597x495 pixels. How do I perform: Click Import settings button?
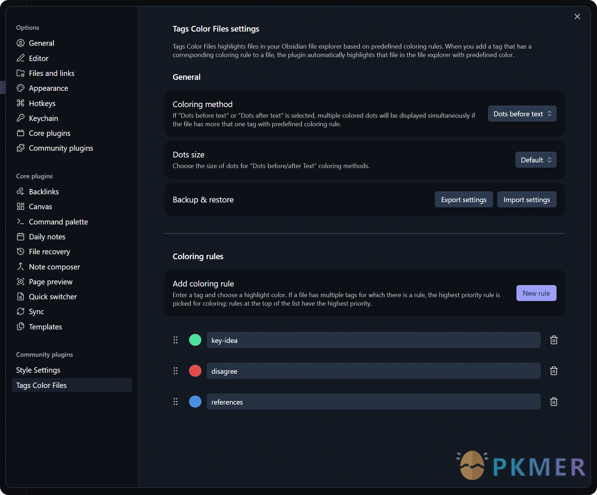coord(527,200)
